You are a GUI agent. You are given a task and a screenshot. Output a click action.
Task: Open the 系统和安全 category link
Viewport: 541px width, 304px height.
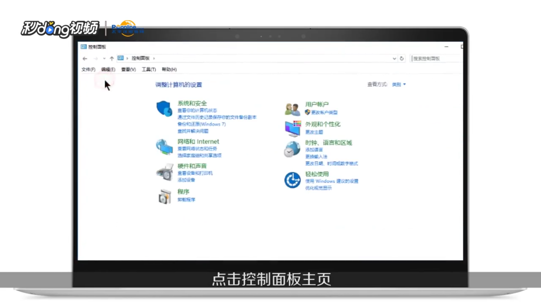(x=192, y=103)
